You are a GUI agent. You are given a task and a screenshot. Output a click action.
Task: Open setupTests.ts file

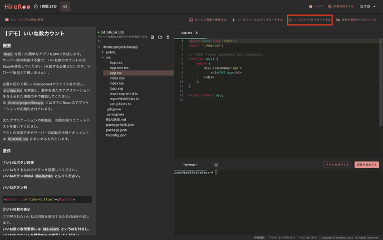(120, 104)
